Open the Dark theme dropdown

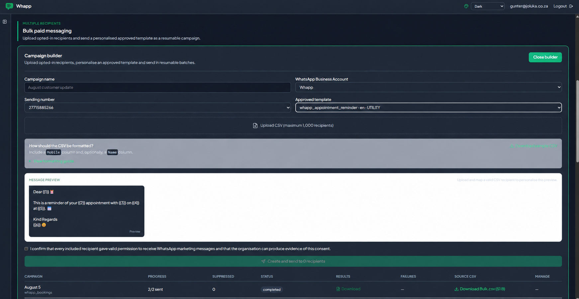coord(488,6)
